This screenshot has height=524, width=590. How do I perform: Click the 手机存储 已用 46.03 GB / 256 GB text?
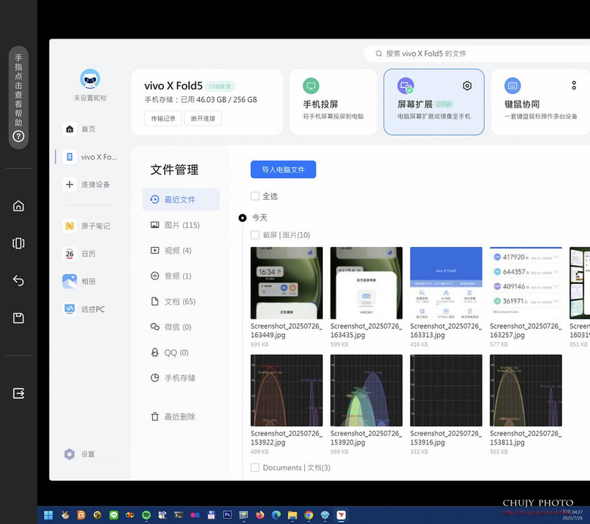[201, 99]
